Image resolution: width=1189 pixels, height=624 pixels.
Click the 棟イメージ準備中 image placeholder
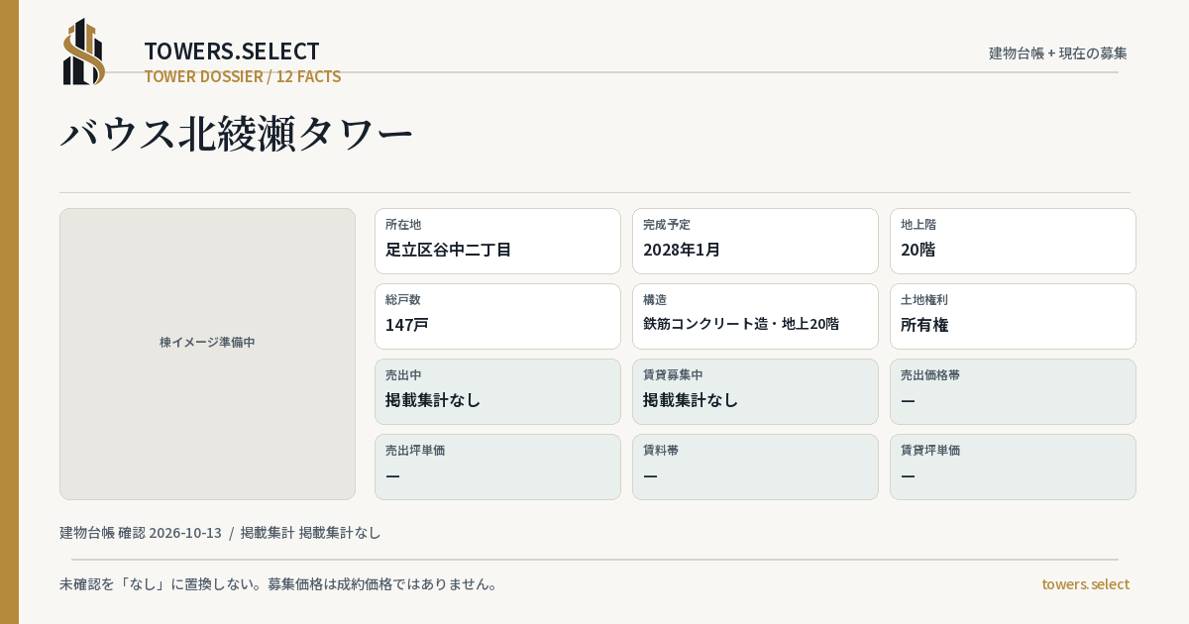pyautogui.click(x=207, y=354)
